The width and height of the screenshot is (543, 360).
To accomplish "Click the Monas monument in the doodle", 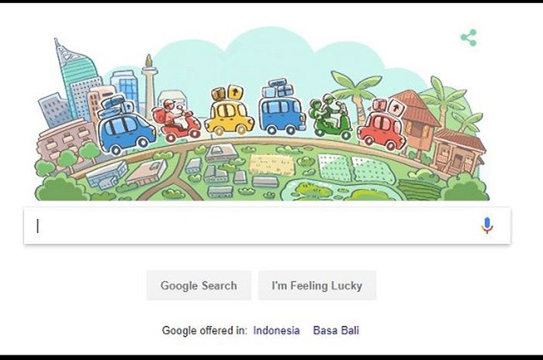I will click(x=149, y=81).
